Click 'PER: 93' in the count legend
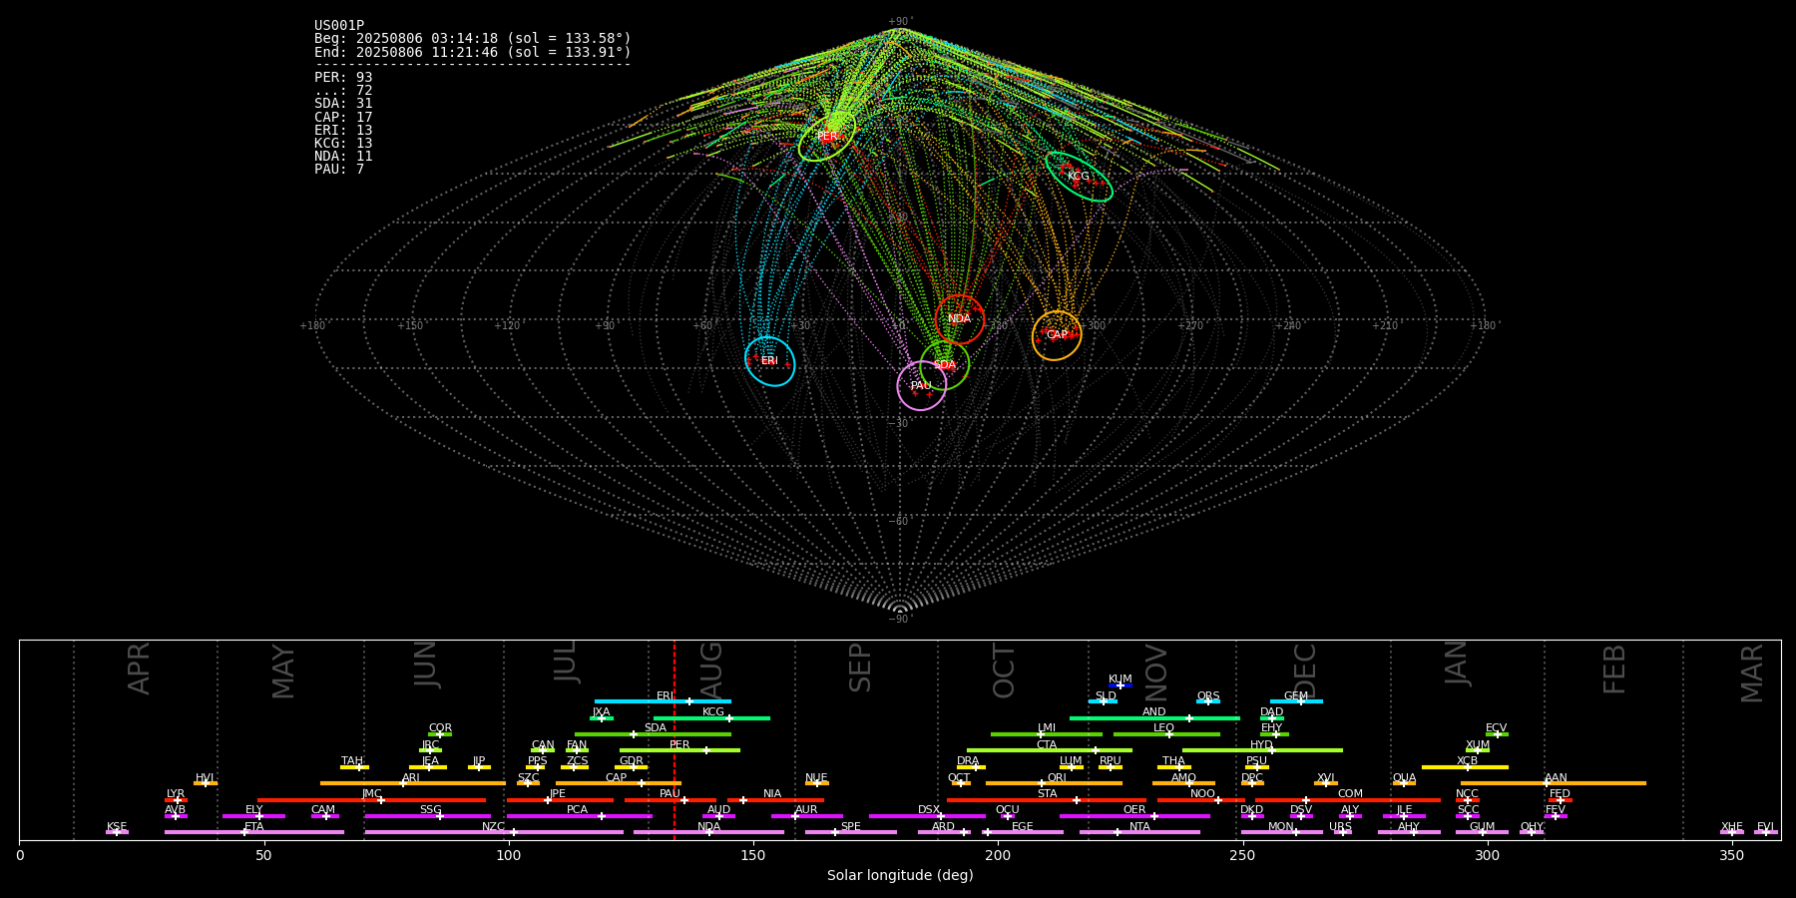The width and height of the screenshot is (1796, 898). [x=343, y=78]
